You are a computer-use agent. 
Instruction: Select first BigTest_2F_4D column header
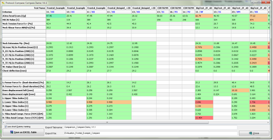tap(204, 8)
